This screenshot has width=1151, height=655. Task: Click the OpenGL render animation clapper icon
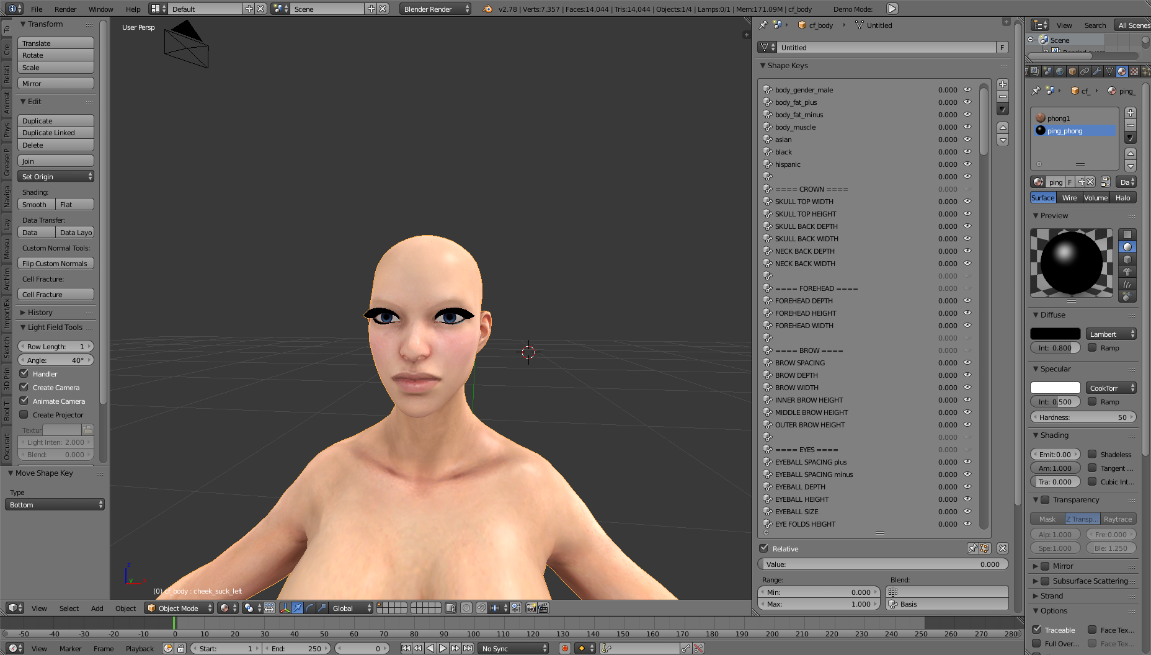pos(543,608)
